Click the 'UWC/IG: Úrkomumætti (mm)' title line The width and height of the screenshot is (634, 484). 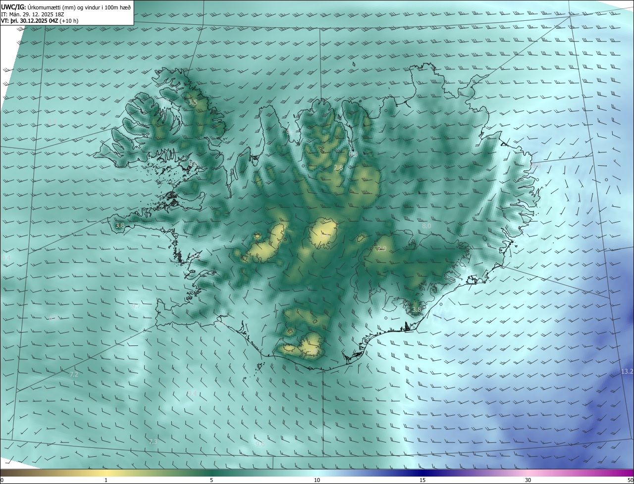pos(66,7)
